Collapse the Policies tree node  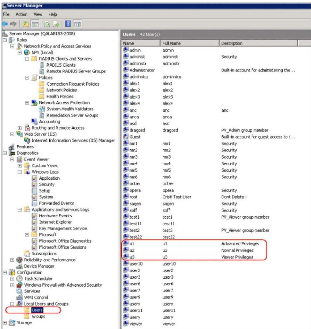[x=27, y=78]
